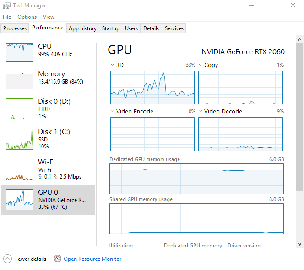This screenshot has width=304, height=270.
Task: Click the Dedicated GPU memory usage graph
Action: (x=196, y=179)
